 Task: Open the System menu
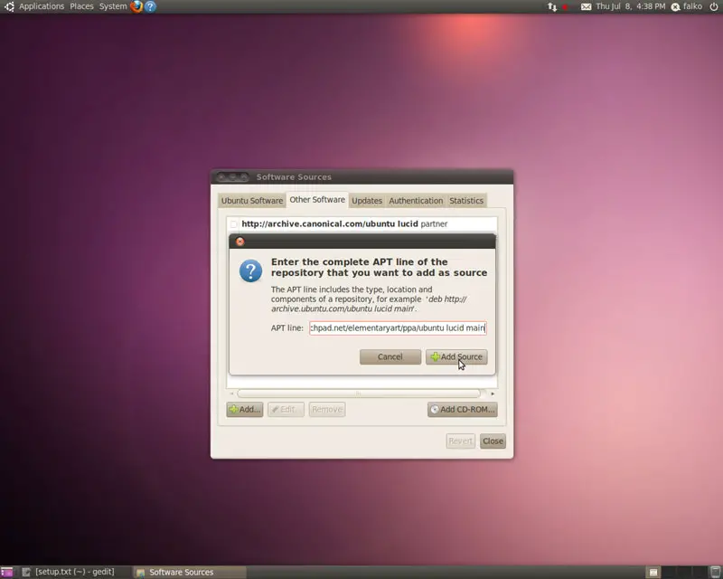coord(113,6)
